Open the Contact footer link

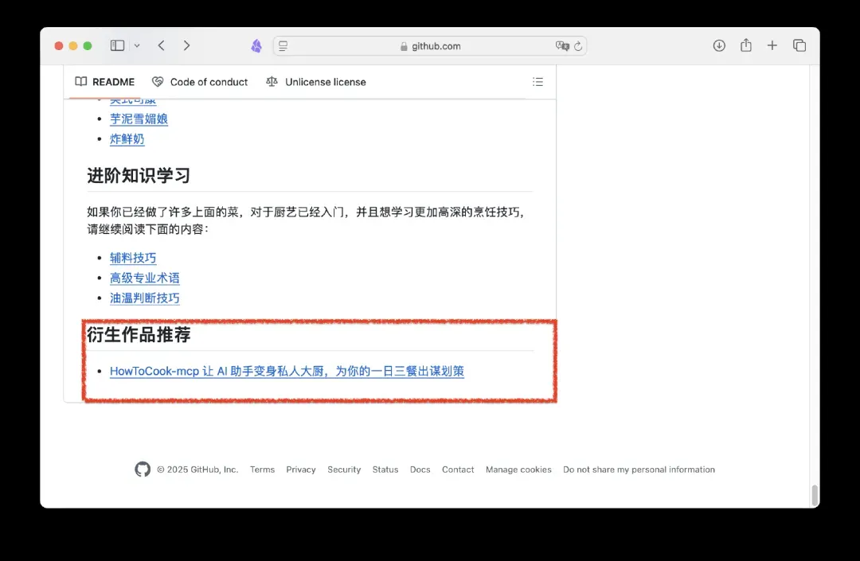[x=458, y=469]
